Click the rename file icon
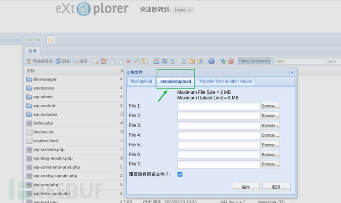The width and height of the screenshot is (341, 203). pos(137,61)
